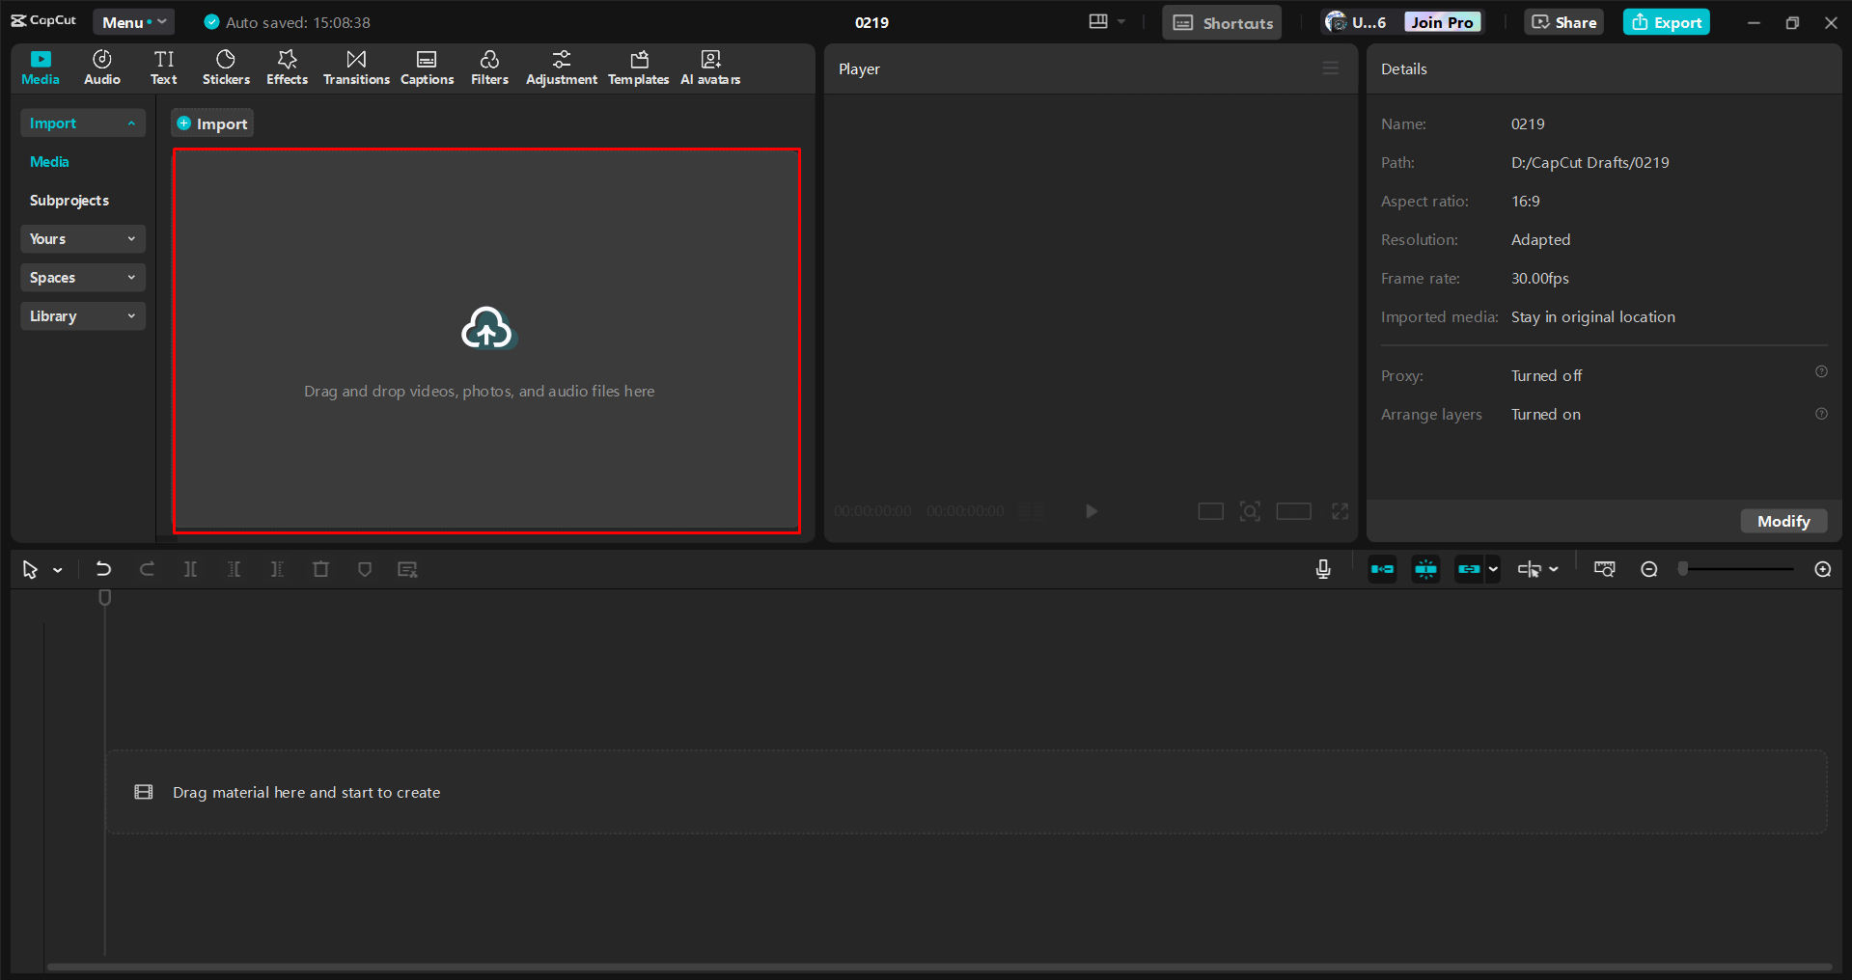1852x980 pixels.
Task: Click the horizontal timeline scrollbar
Action: pyautogui.click(x=939, y=966)
